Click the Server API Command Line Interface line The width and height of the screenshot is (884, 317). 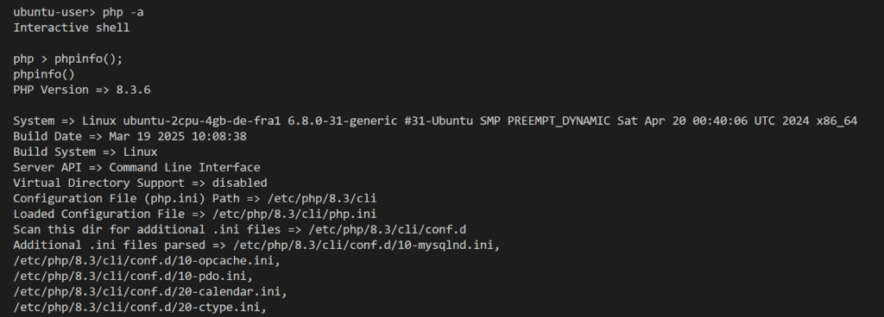tap(136, 167)
